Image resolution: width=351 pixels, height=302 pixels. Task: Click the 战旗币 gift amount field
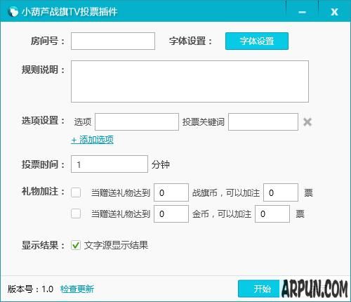pos(171,192)
